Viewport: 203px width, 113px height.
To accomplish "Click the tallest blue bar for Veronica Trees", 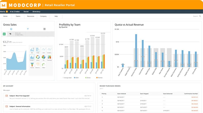I will (x=136, y=51).
